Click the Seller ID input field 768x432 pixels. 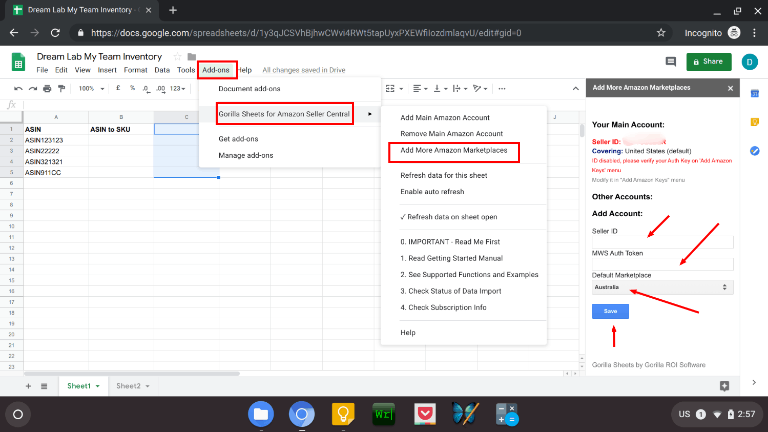662,242
